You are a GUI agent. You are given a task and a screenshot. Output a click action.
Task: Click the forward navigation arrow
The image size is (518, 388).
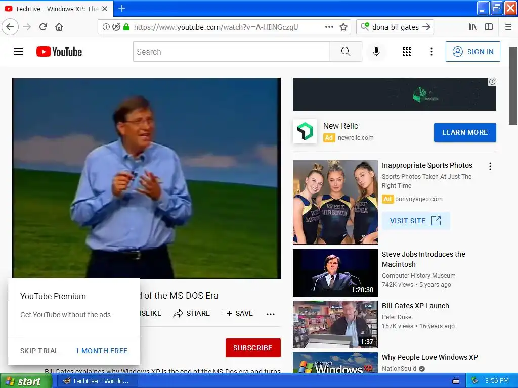point(27,27)
